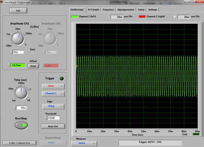
Task: Click the Trigger status LED
Action: point(61,79)
